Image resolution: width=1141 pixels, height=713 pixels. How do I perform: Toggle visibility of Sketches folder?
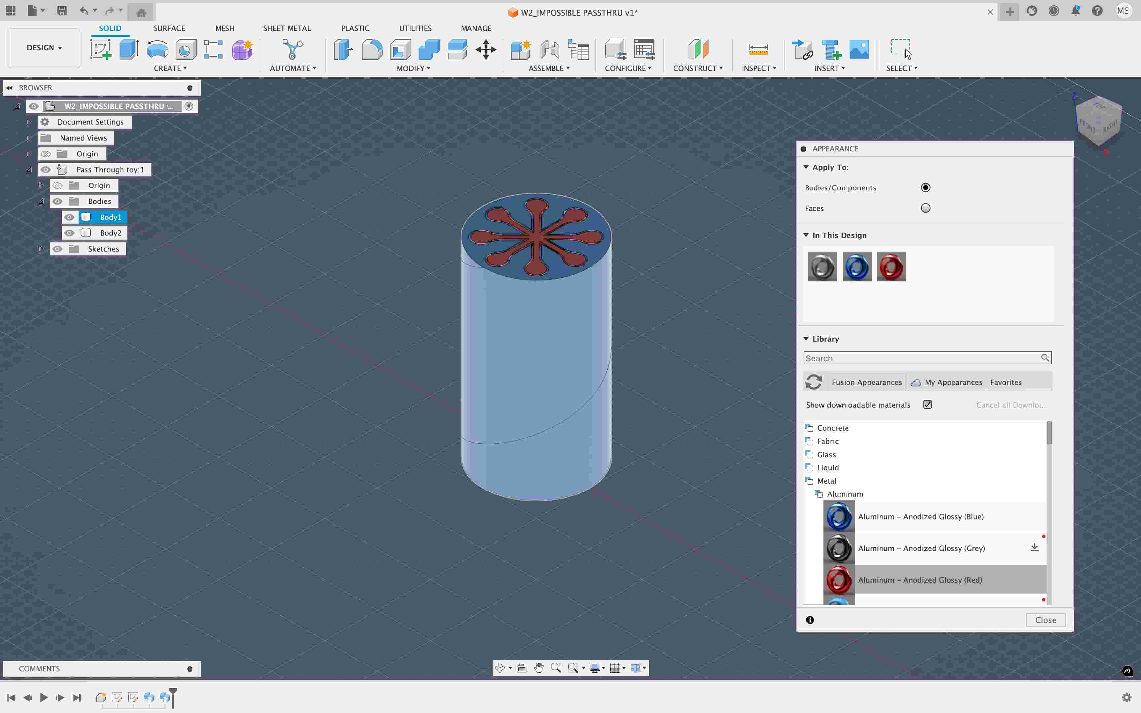tap(57, 249)
